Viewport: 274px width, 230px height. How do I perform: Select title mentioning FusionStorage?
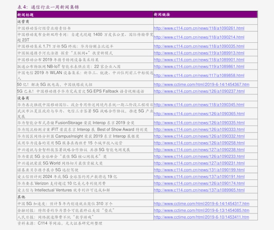pyautogui.click(x=76, y=123)
